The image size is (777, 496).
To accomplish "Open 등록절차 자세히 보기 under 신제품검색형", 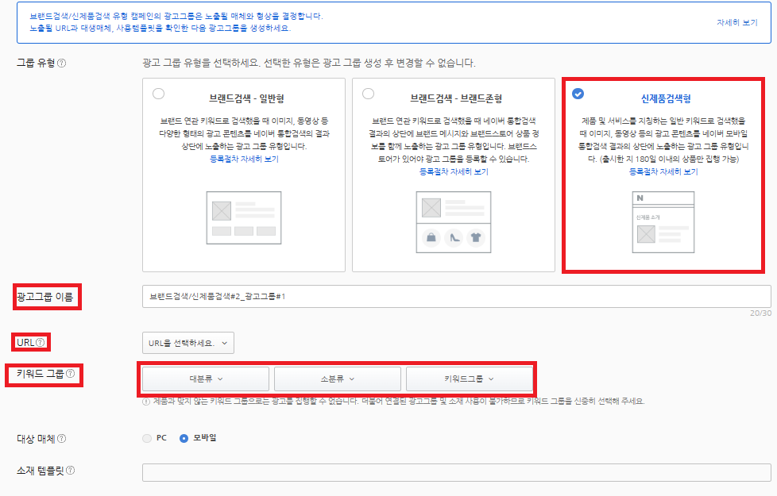I will coord(663,171).
